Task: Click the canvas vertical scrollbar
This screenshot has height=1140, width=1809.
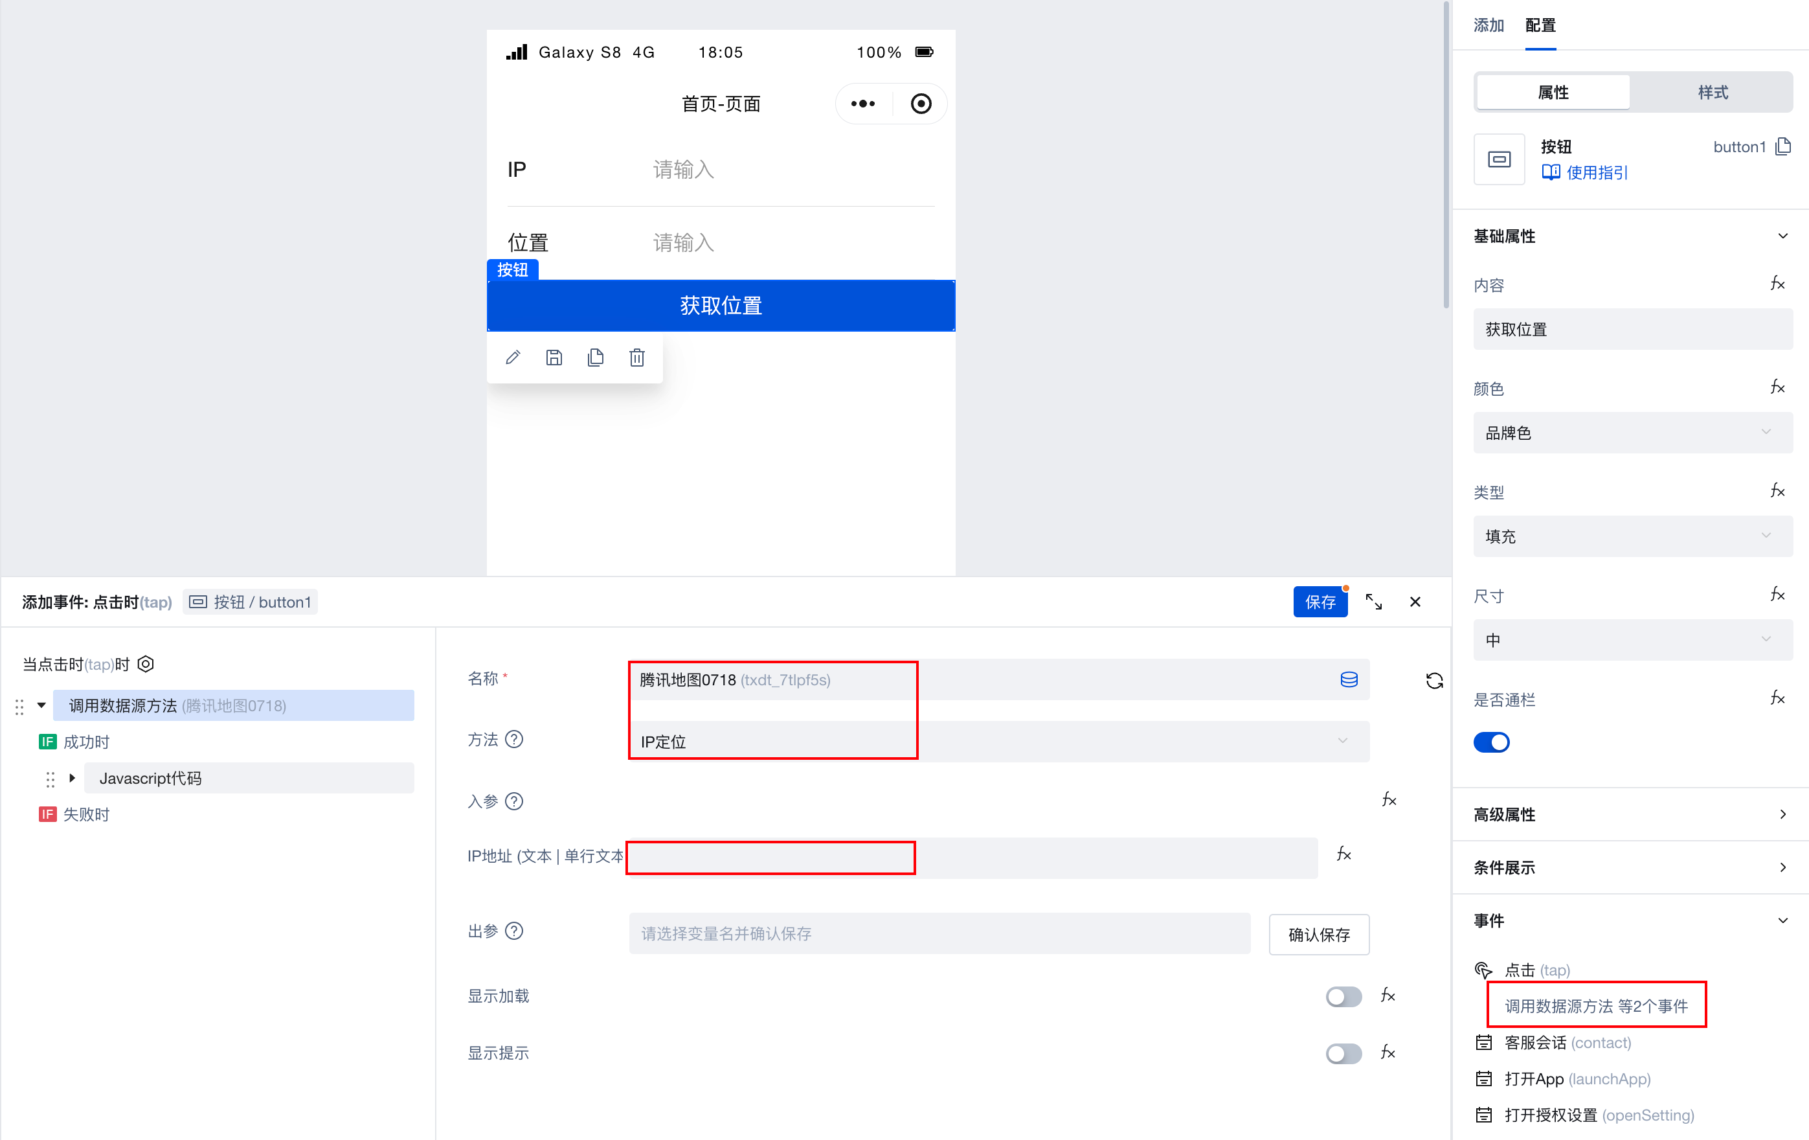Action: [x=1446, y=155]
